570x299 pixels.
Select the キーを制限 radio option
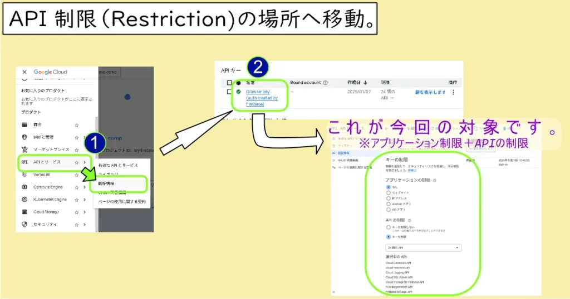point(388,237)
